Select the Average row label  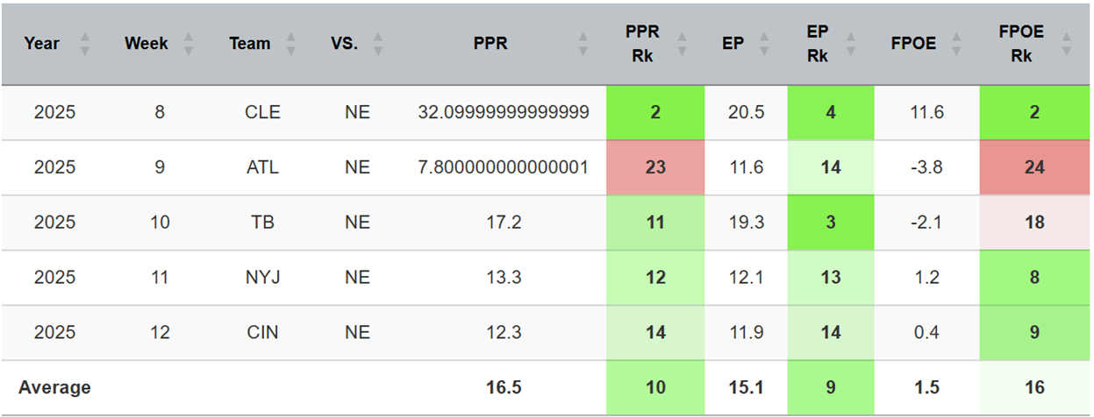(54, 387)
